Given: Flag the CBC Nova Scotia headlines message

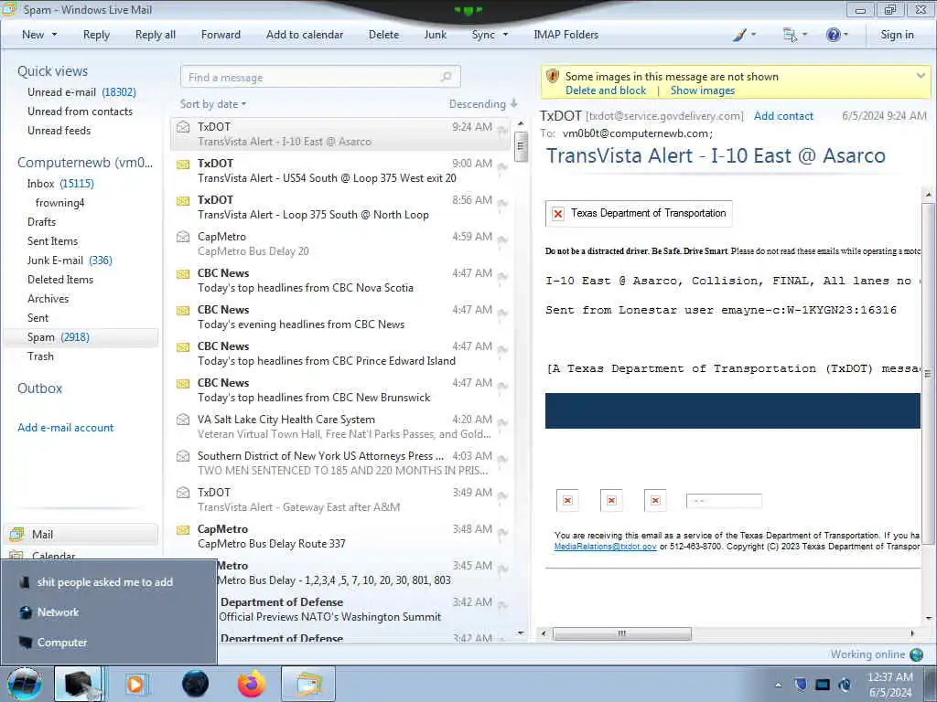Looking at the screenshot, I should click(x=502, y=276).
